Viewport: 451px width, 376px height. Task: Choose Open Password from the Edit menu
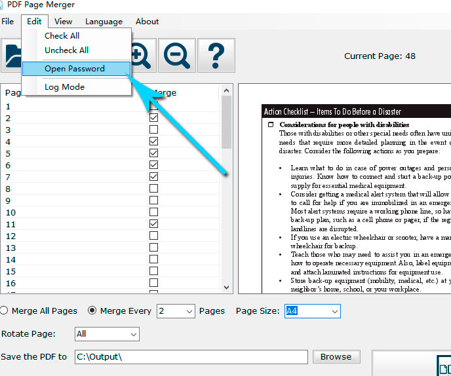coord(74,68)
